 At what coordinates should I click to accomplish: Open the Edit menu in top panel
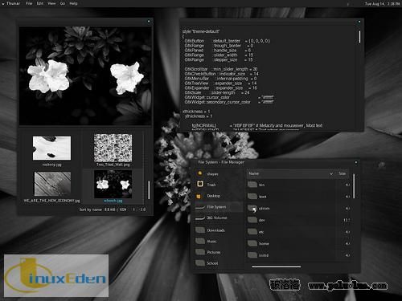pyautogui.click(x=40, y=3)
